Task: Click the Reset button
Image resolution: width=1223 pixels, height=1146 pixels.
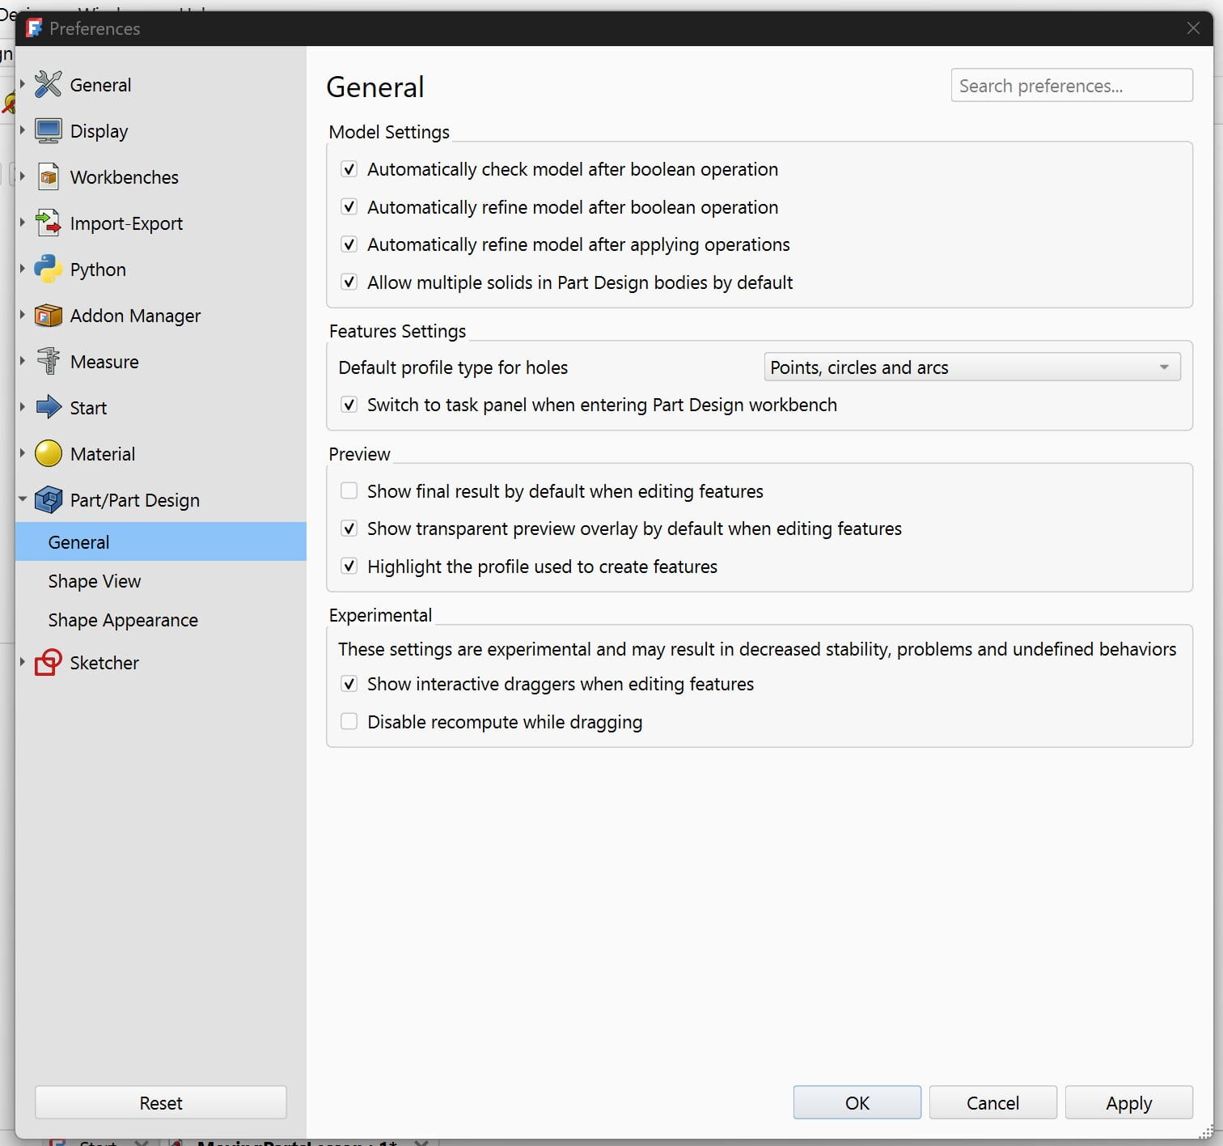Action: [160, 1103]
